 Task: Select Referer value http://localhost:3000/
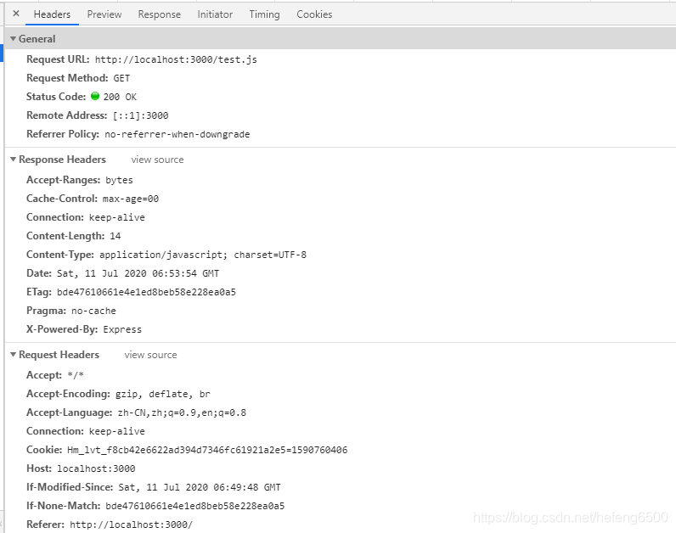tap(131, 525)
